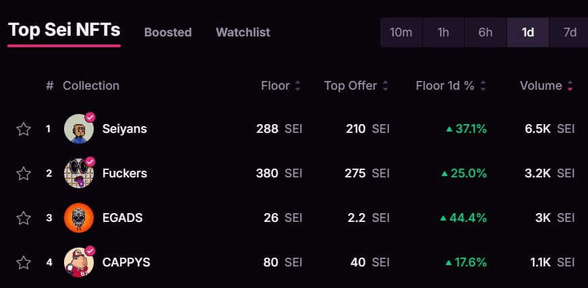The image size is (588, 288).
Task: Sort by Floor 1d % arrows
Action: (483, 86)
